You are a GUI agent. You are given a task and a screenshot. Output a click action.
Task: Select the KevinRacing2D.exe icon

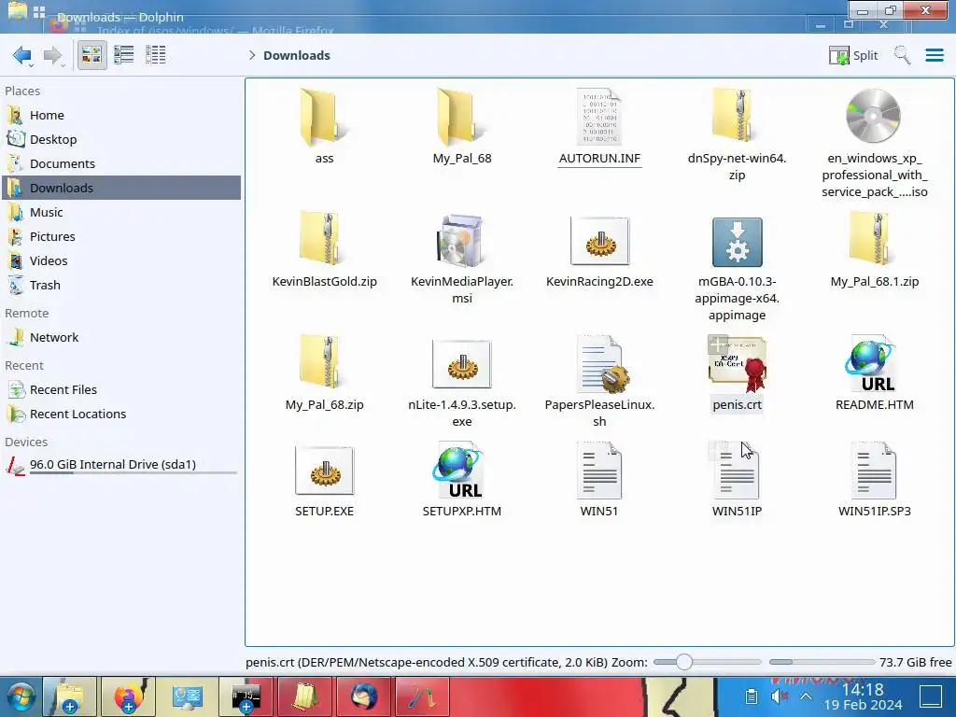(599, 241)
